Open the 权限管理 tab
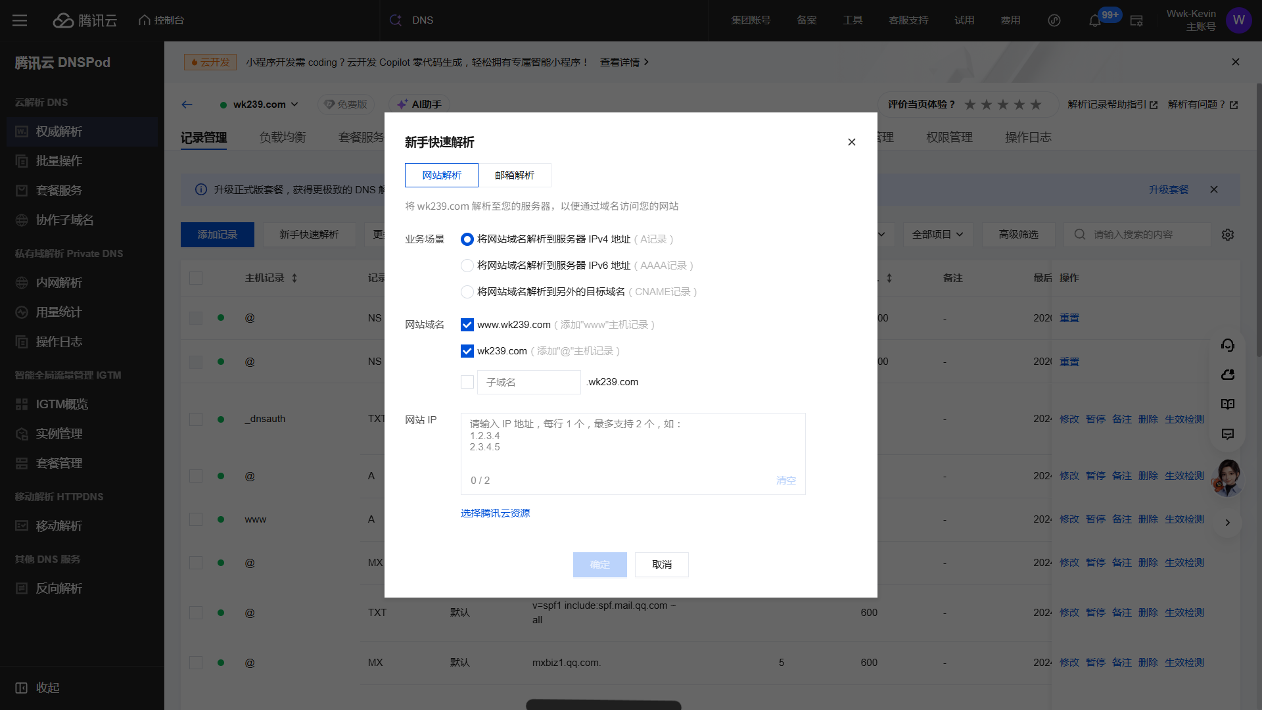This screenshot has height=710, width=1262. pos(950,137)
